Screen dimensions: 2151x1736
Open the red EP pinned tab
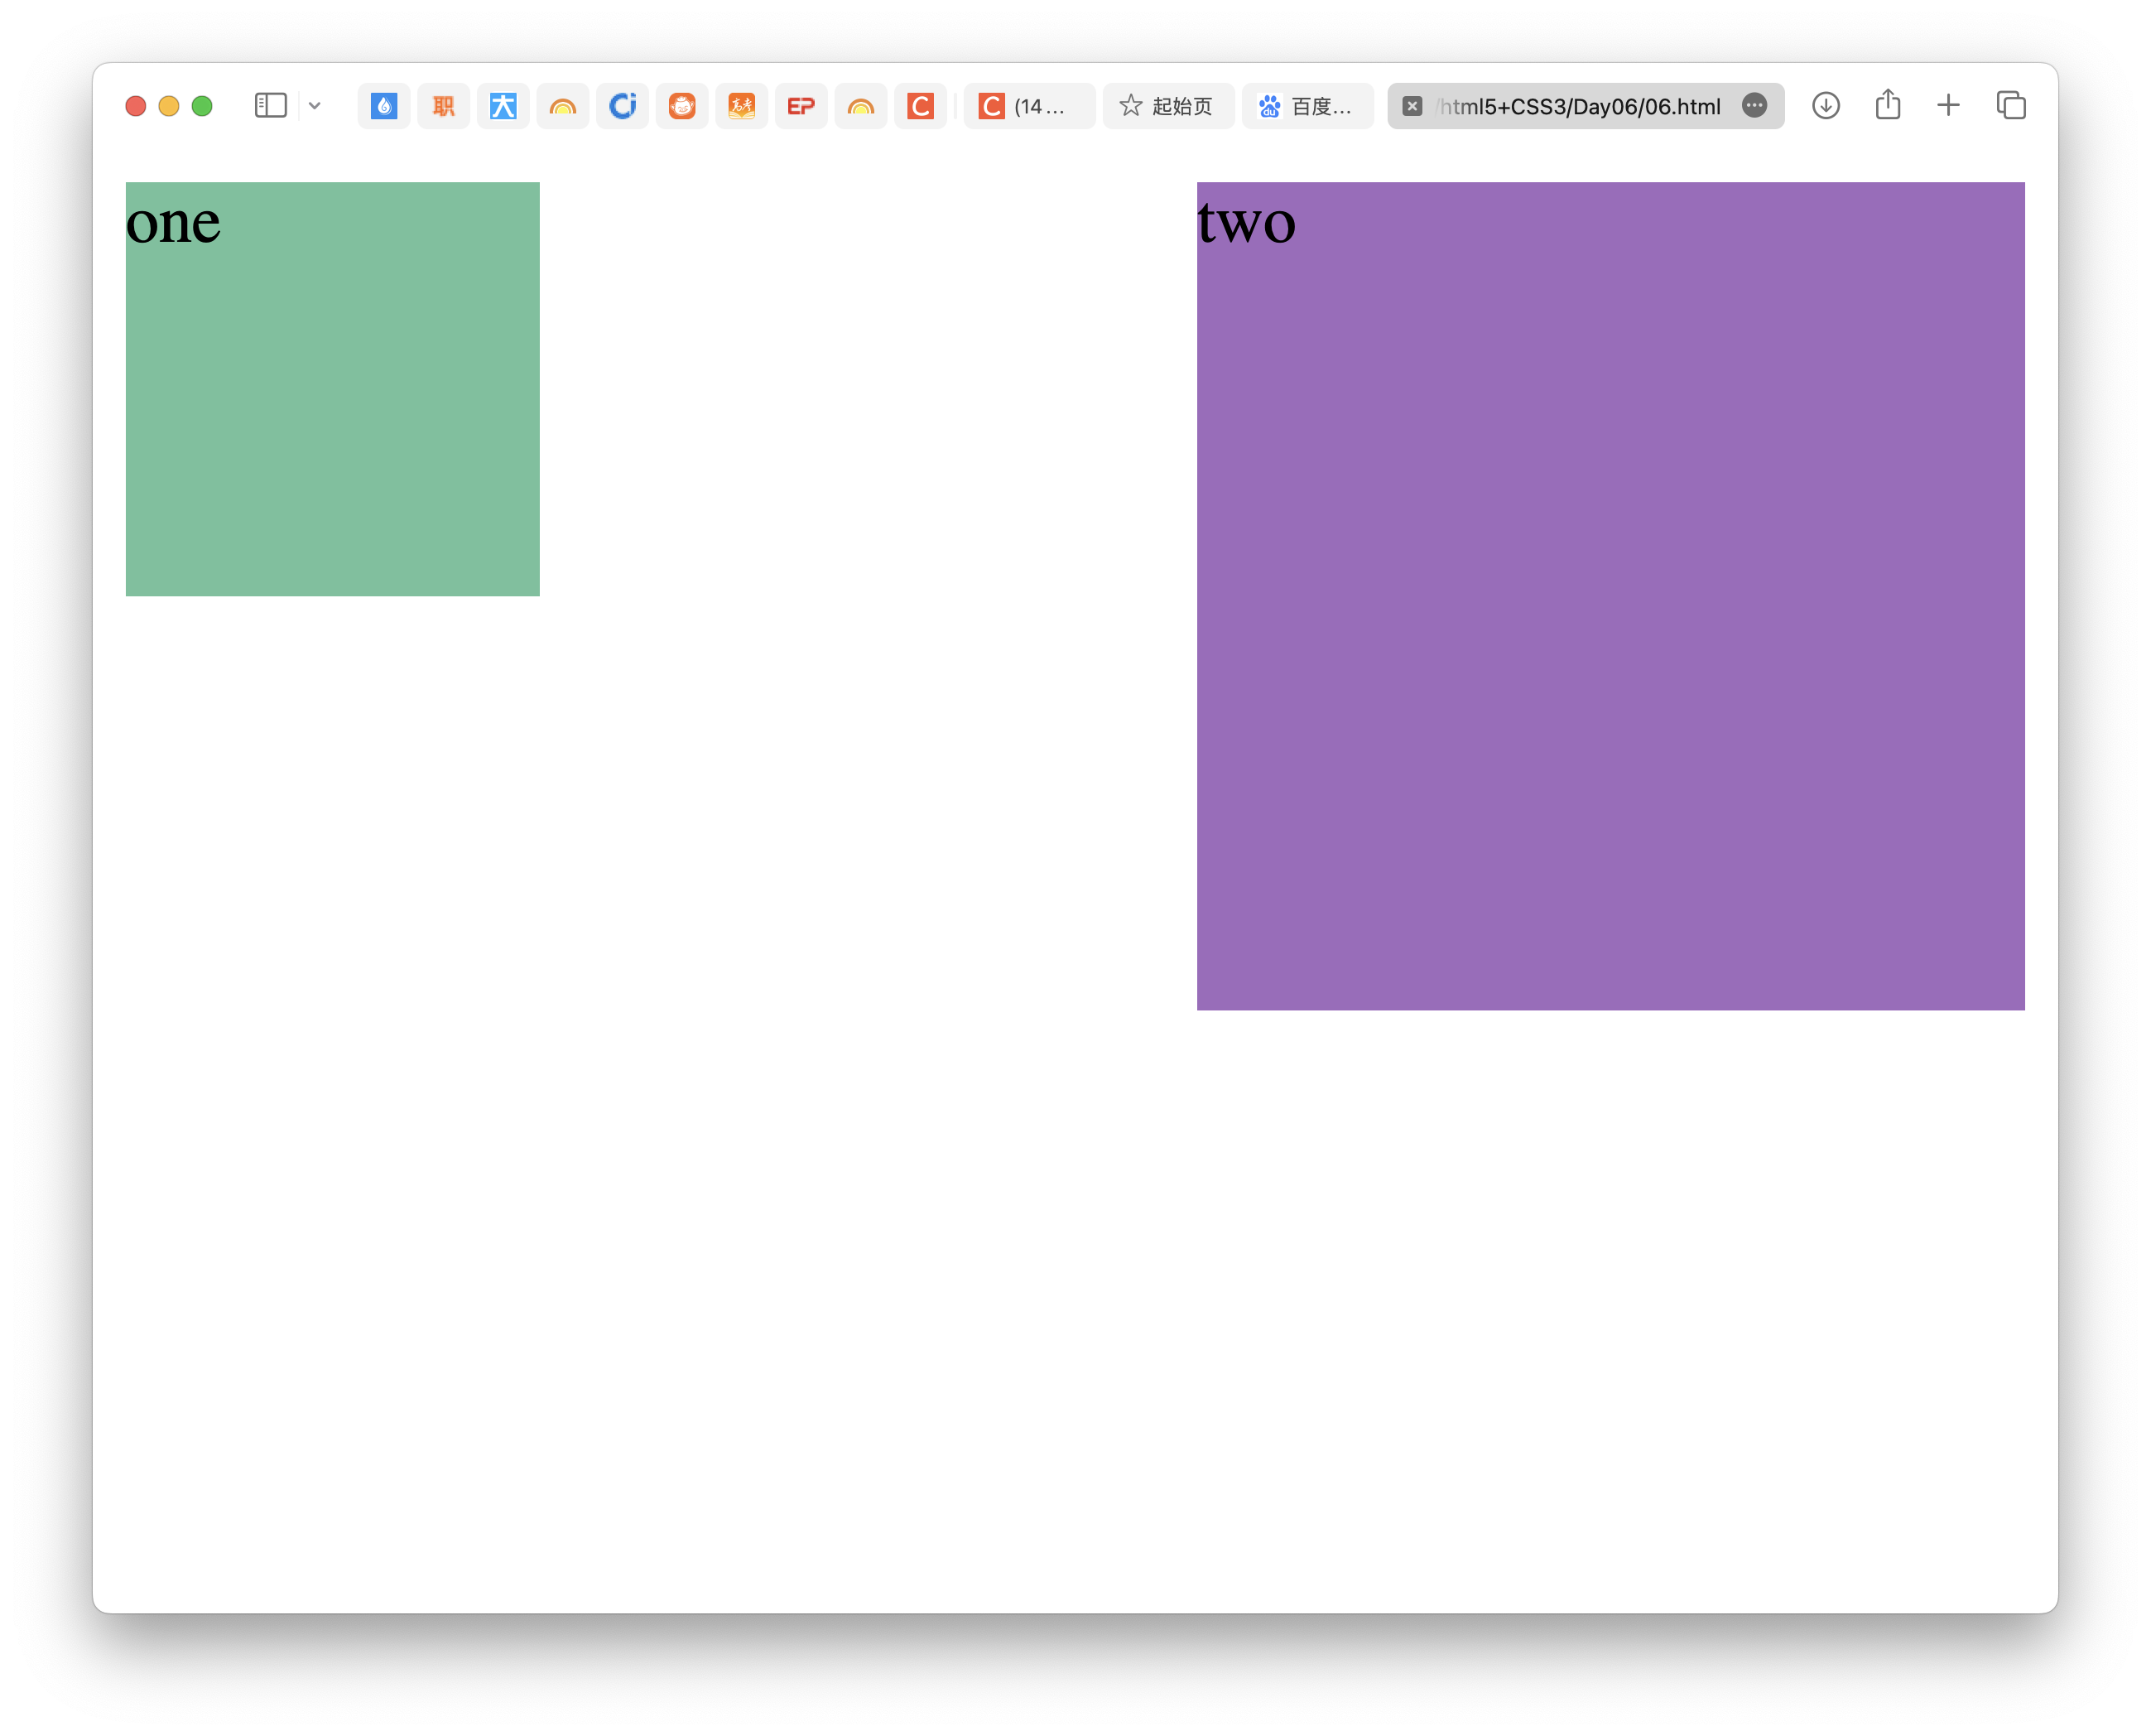[801, 106]
